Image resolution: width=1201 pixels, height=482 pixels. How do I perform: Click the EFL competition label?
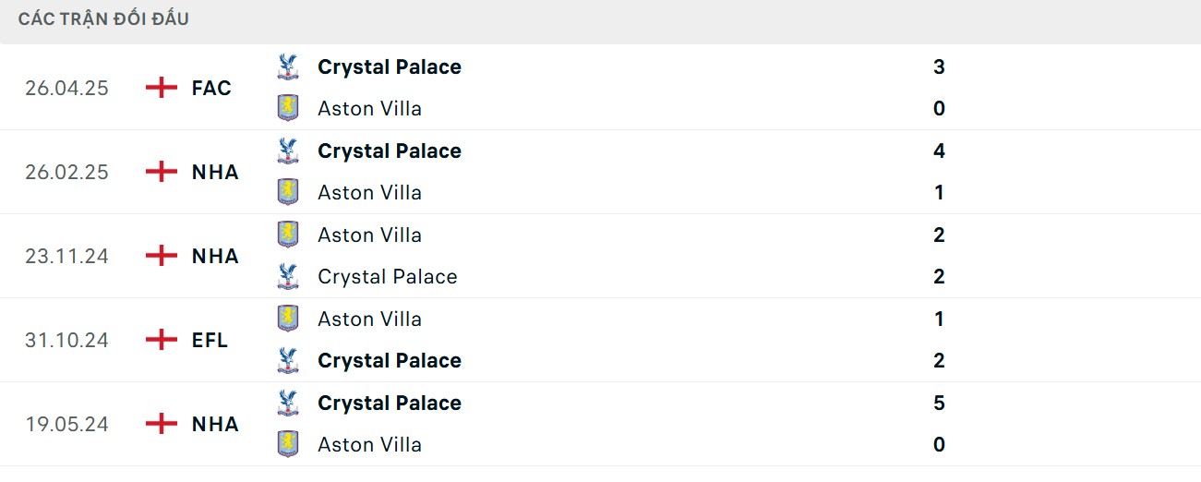tap(210, 340)
